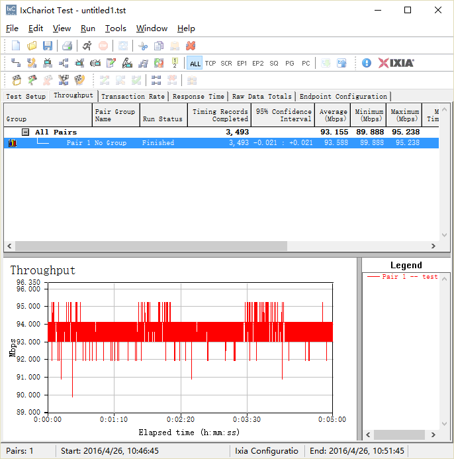Click the pair nodes linking icon
This screenshot has width=454, height=459.
(x=156, y=80)
